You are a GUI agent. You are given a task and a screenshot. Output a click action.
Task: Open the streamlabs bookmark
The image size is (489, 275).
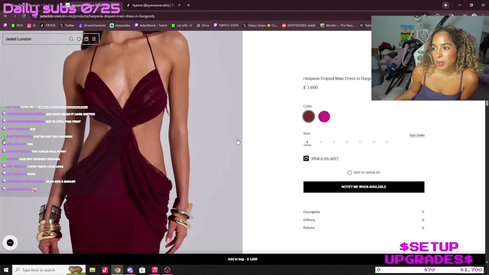[x=120, y=26]
